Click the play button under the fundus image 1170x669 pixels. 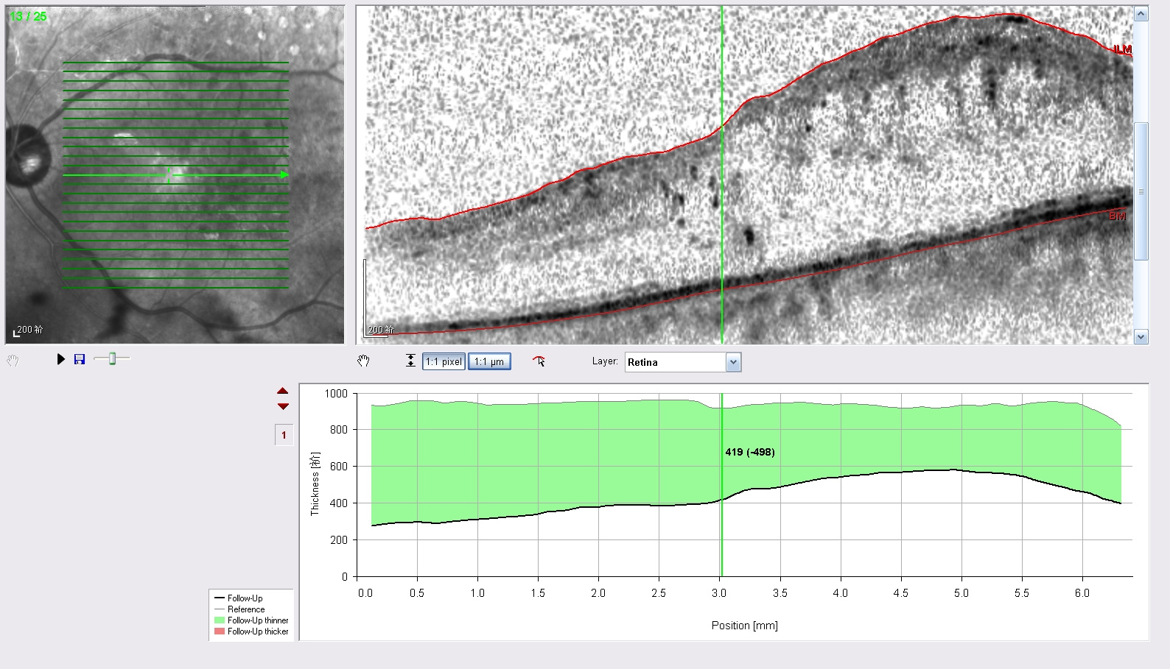pyautogui.click(x=61, y=359)
